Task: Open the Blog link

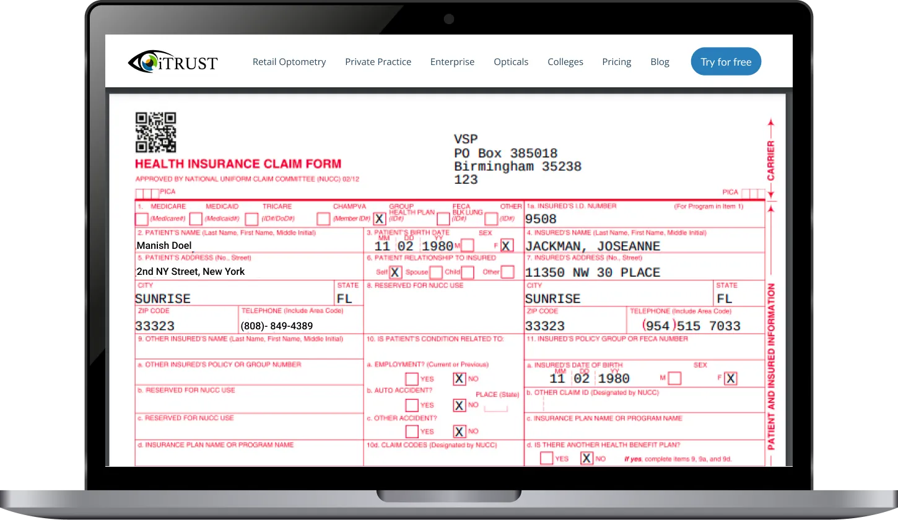Action: [x=660, y=62]
